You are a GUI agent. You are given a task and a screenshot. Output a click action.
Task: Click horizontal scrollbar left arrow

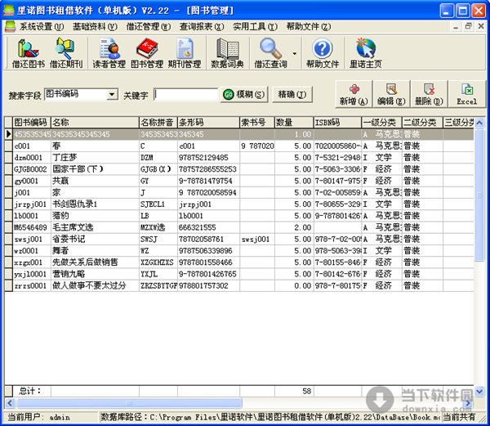tap(10, 402)
